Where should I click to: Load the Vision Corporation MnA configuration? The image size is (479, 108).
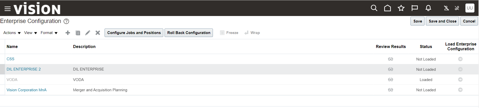coord(460,90)
